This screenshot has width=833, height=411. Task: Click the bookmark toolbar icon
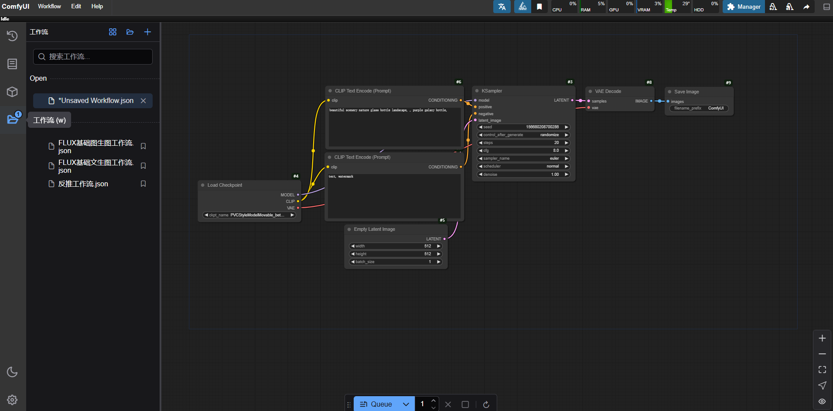click(x=539, y=7)
